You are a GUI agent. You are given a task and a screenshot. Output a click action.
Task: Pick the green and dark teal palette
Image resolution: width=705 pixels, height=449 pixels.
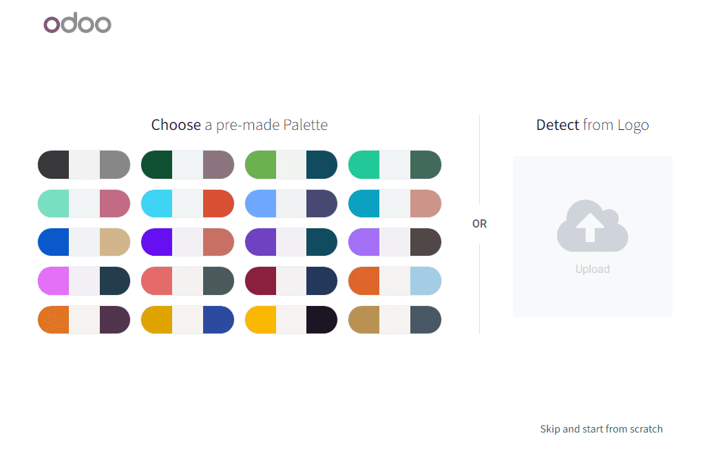(x=291, y=165)
